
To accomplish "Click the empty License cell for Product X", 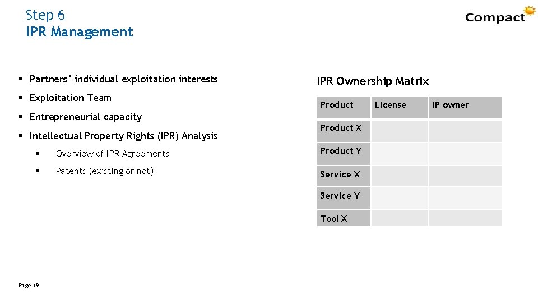I will tap(400, 131).
